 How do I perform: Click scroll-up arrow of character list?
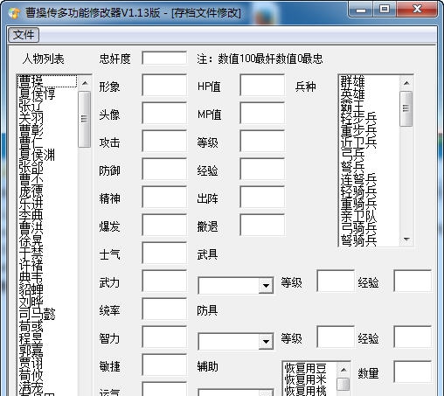coord(85,83)
